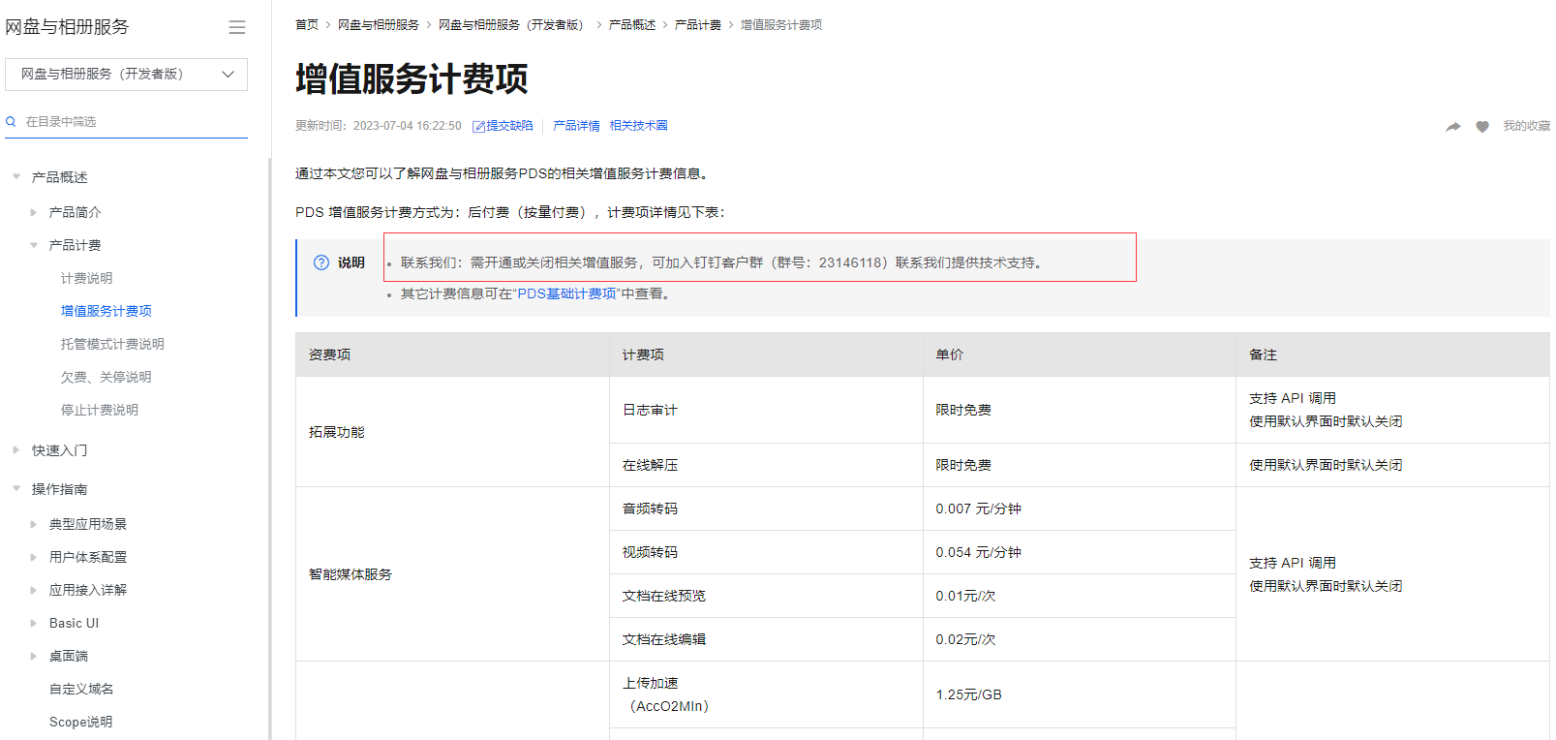Click the 文档在线编辑 cell
The height and width of the screenshot is (740, 1556).
click(x=766, y=639)
